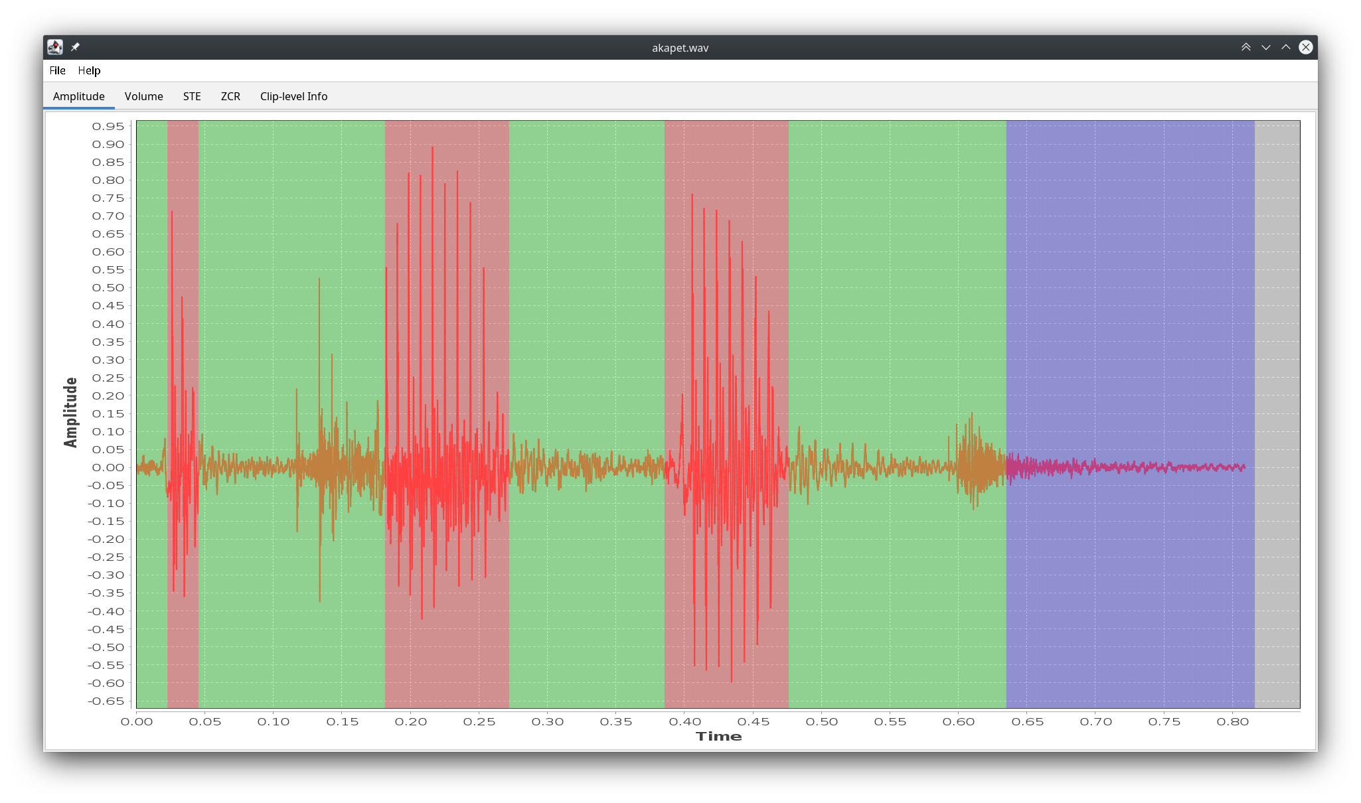
Task: Switch to the Volume tab
Action: (143, 96)
